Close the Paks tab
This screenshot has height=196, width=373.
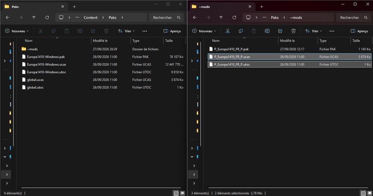(x=63, y=7)
